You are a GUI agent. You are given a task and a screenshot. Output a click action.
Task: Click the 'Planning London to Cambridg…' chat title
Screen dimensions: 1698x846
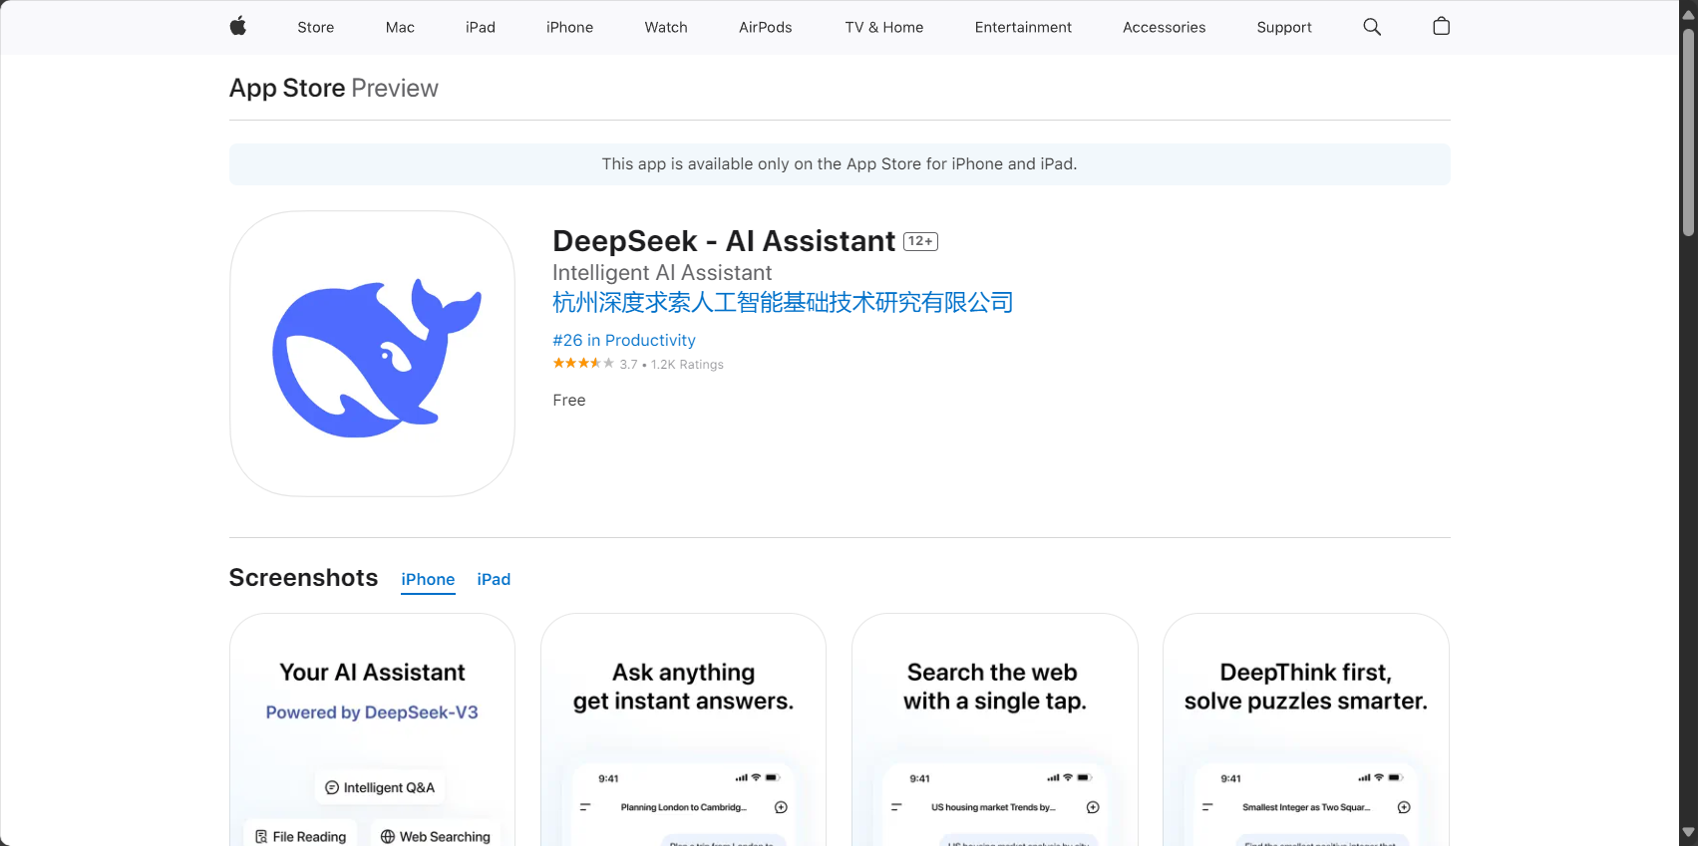tap(683, 807)
